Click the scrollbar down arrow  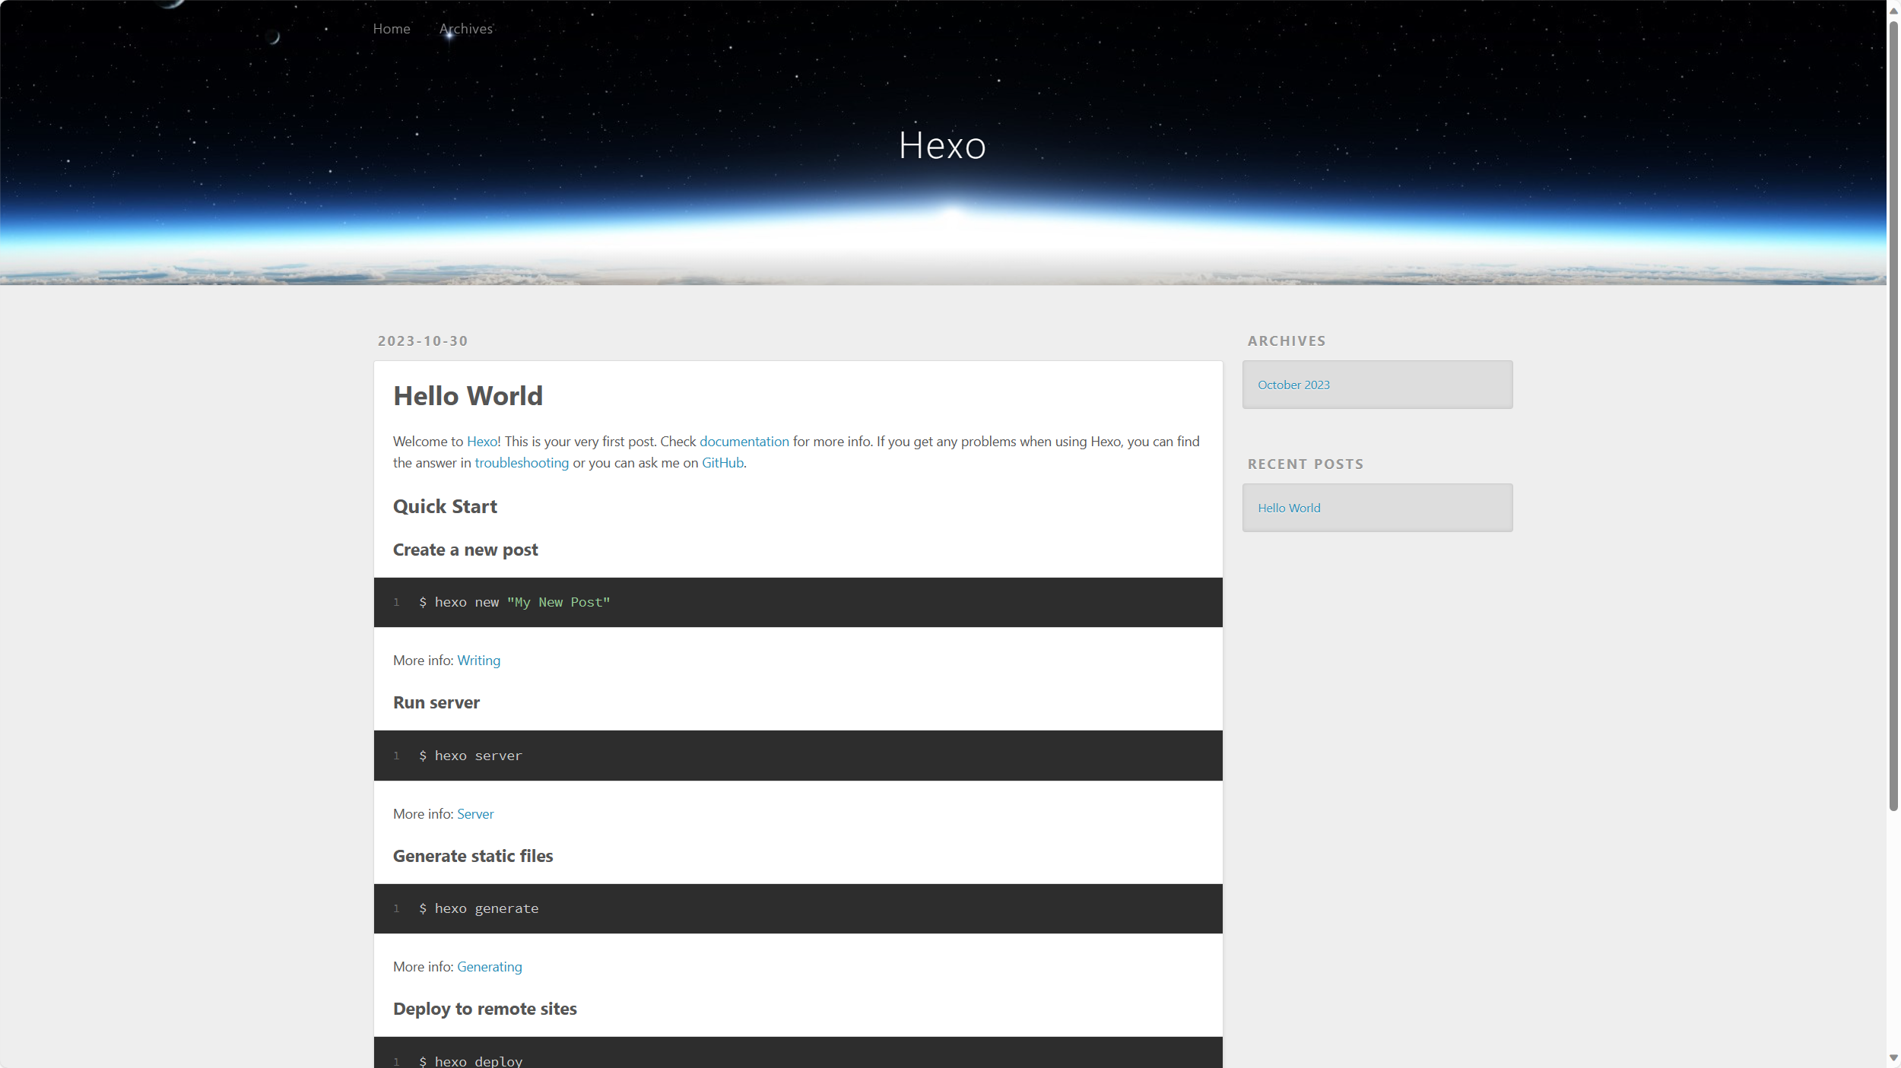(x=1893, y=1057)
